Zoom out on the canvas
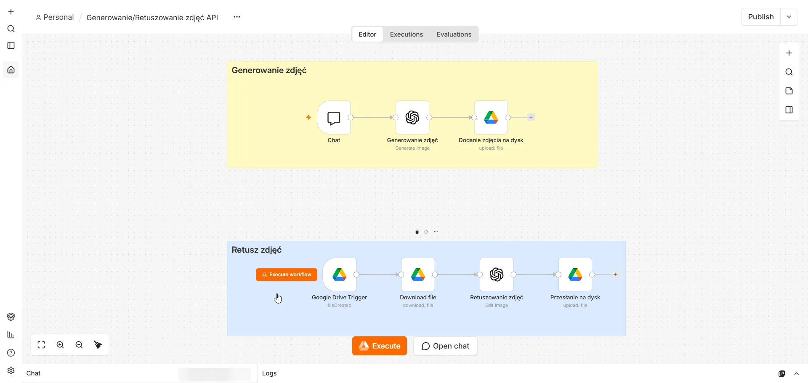The width and height of the screenshot is (808, 383). [x=79, y=345]
